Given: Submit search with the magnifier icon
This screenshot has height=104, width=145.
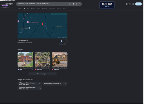Looking at the screenshot, I should coord(79,4).
